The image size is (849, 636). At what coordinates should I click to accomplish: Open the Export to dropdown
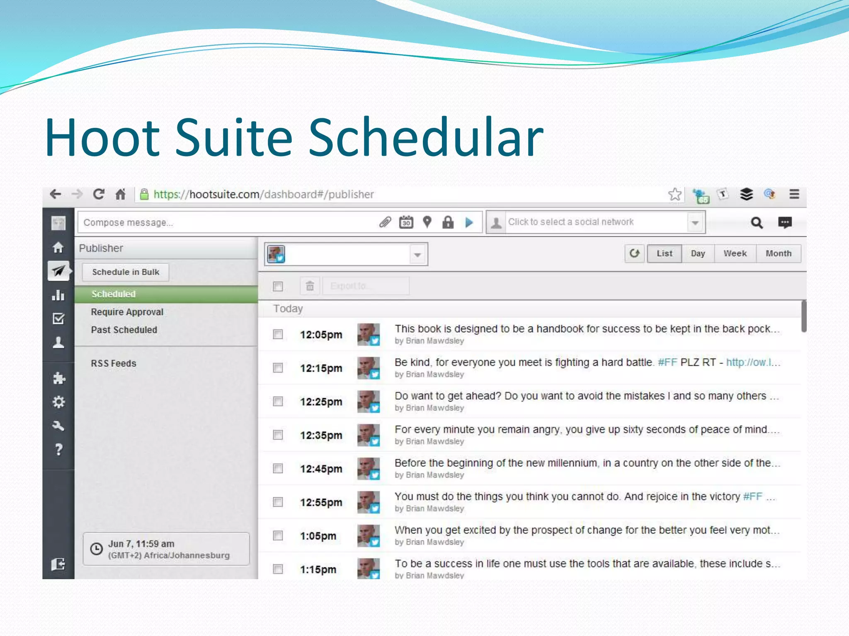(x=366, y=286)
